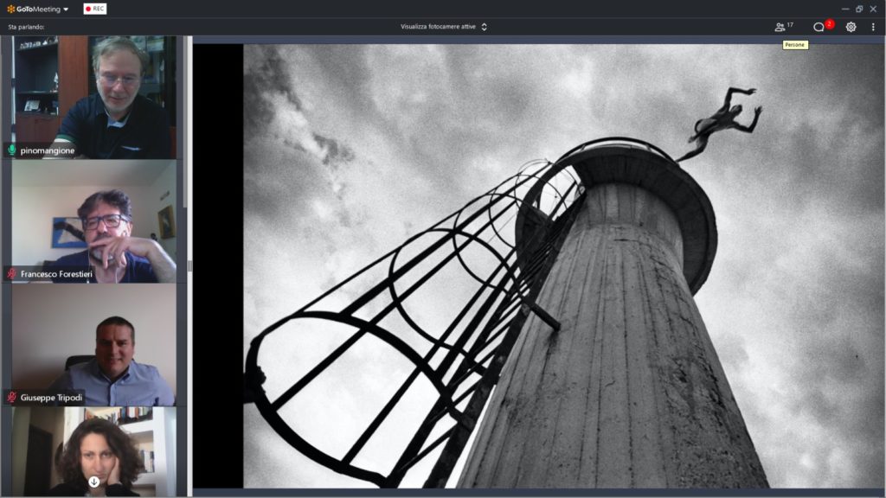This screenshot has height=498, width=886.
Task: Open the Visualizza fotocamere attive selector
Action: coord(444,27)
